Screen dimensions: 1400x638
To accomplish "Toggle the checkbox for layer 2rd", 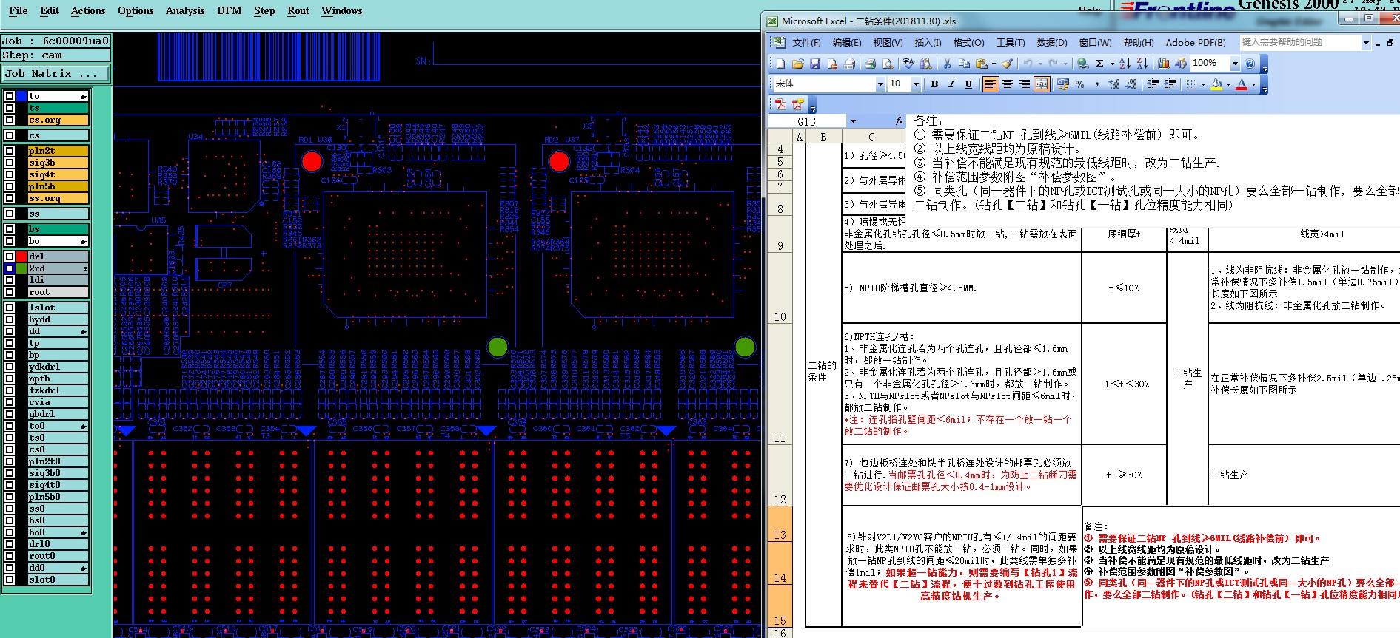I will (10, 268).
